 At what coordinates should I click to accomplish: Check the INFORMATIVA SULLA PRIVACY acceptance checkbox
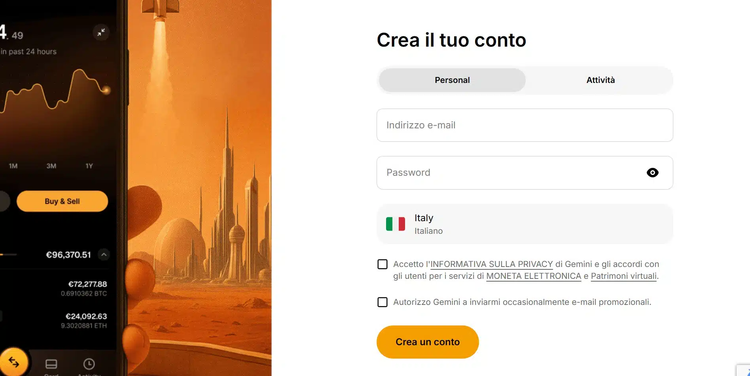382,264
